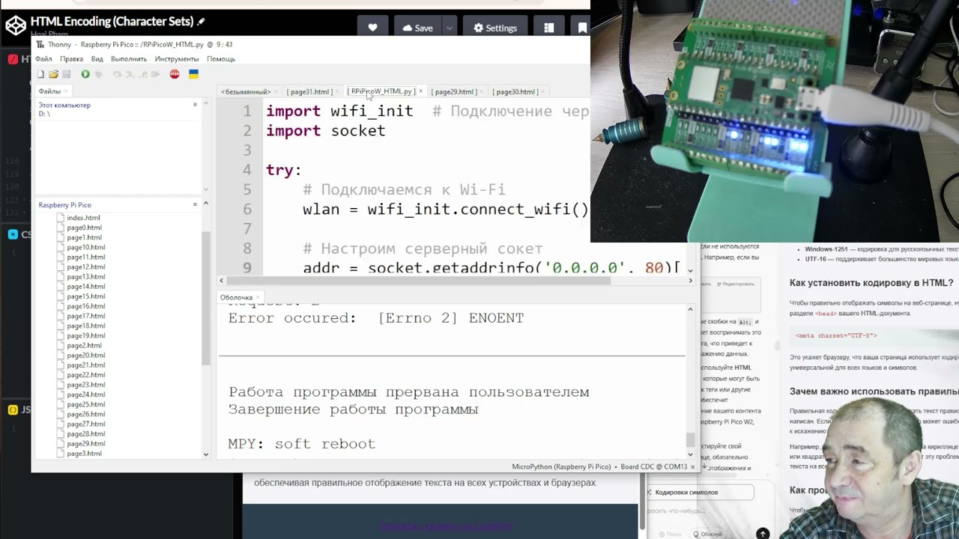Send chat message with round arrow button
Viewport: 959px width, 539px height.
pyautogui.click(x=762, y=534)
